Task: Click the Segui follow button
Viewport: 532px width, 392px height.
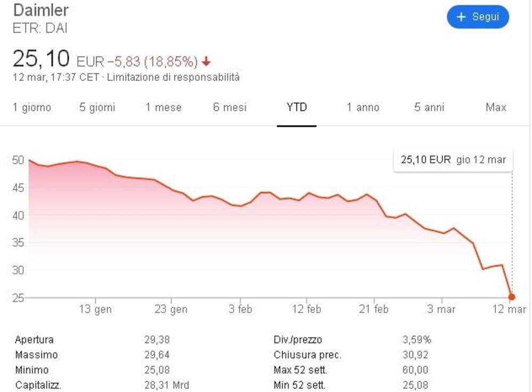Action: point(478,17)
